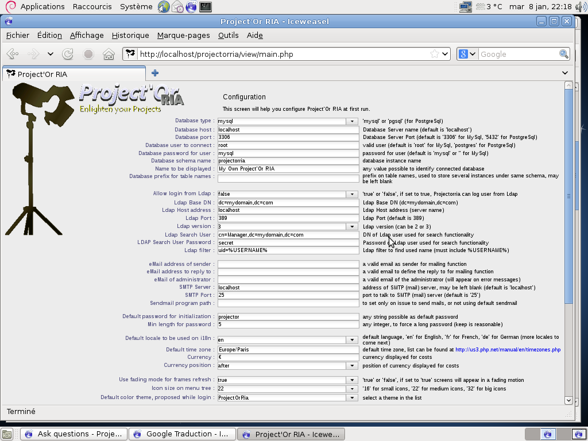
Task: Launch terminal from top panel icon
Action: [205, 7]
